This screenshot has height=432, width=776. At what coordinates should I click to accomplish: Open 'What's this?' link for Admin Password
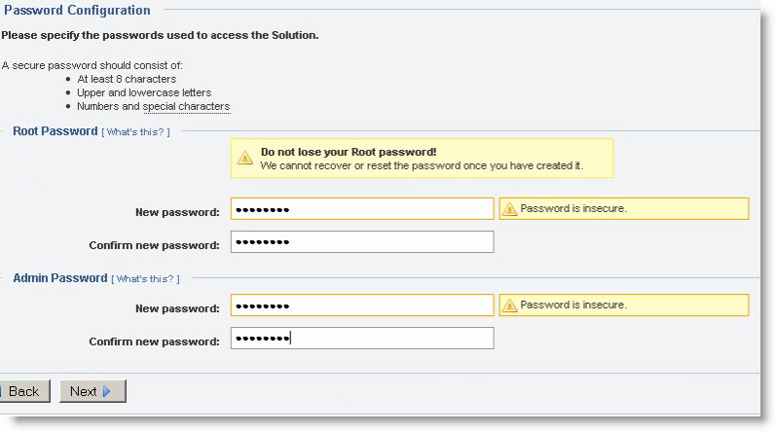tap(145, 279)
